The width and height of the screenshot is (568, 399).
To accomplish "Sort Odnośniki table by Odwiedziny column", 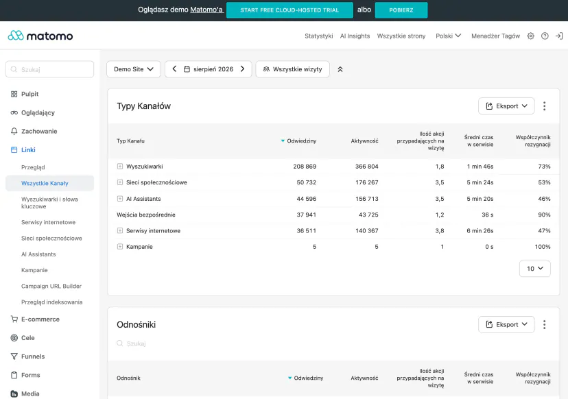I will click(306, 378).
